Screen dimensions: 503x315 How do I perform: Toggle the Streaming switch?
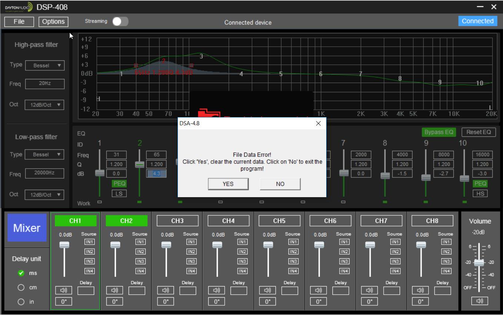click(120, 21)
